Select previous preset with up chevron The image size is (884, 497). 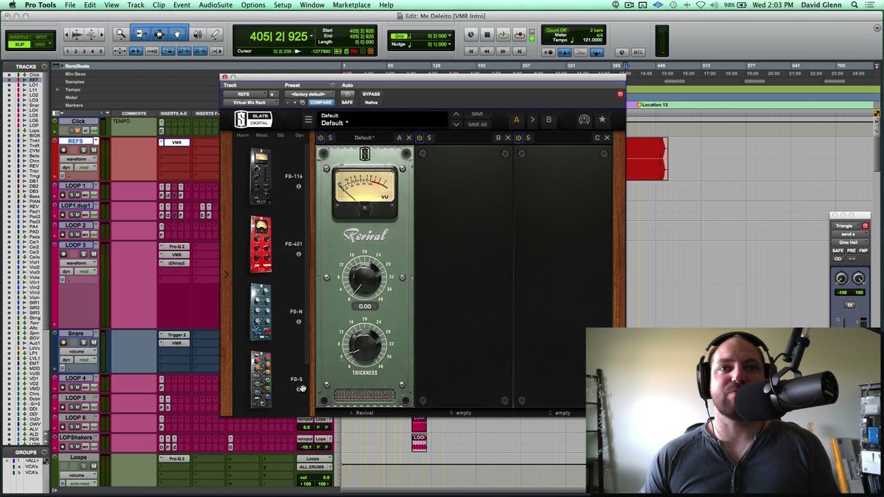(x=456, y=114)
